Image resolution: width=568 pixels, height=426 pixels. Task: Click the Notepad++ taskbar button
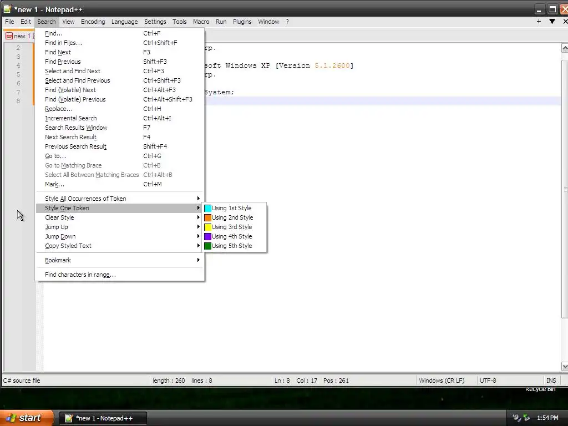103,418
